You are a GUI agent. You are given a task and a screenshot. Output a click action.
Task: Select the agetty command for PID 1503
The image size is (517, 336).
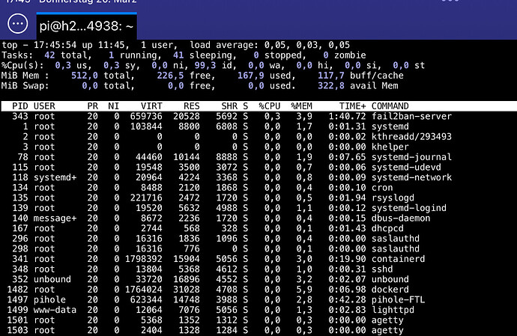(387, 331)
